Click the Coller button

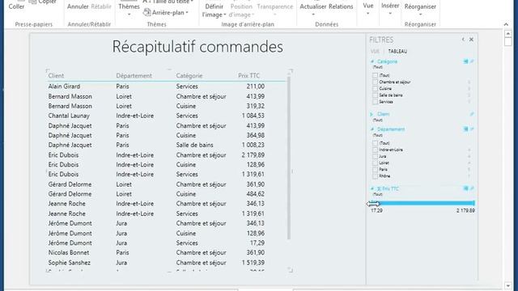16,6
